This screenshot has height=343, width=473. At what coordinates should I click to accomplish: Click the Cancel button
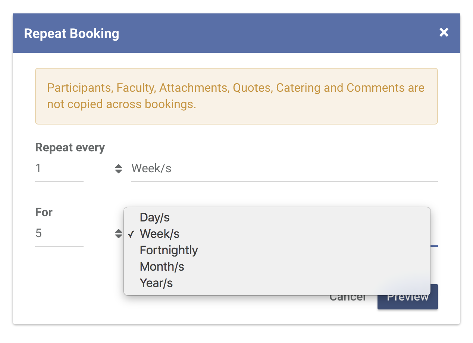coord(347,297)
